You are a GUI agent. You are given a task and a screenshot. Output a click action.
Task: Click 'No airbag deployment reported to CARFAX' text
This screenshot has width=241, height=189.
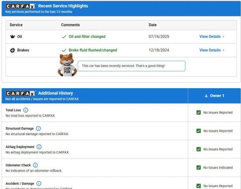37,152
